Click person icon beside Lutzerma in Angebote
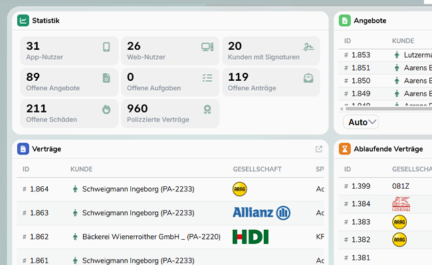The height and width of the screenshot is (265, 432). point(397,55)
